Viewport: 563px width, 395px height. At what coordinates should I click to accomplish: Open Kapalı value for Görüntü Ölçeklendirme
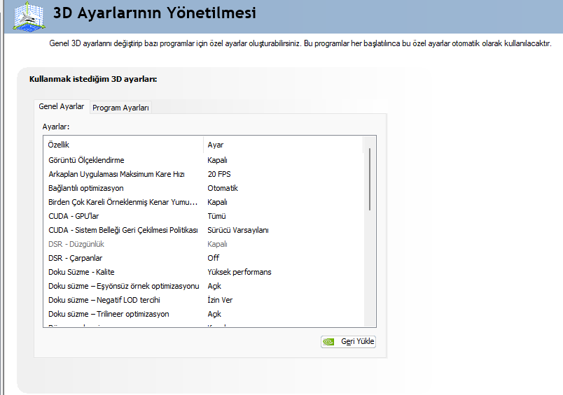pyautogui.click(x=217, y=160)
